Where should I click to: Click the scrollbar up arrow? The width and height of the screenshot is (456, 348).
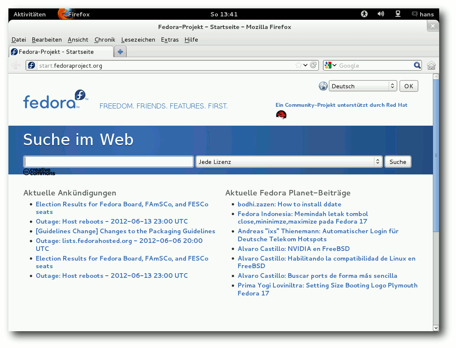click(436, 76)
